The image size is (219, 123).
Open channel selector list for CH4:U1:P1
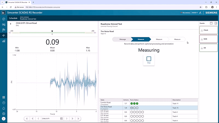tap(62, 119)
